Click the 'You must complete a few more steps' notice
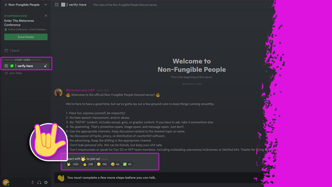 111,178
